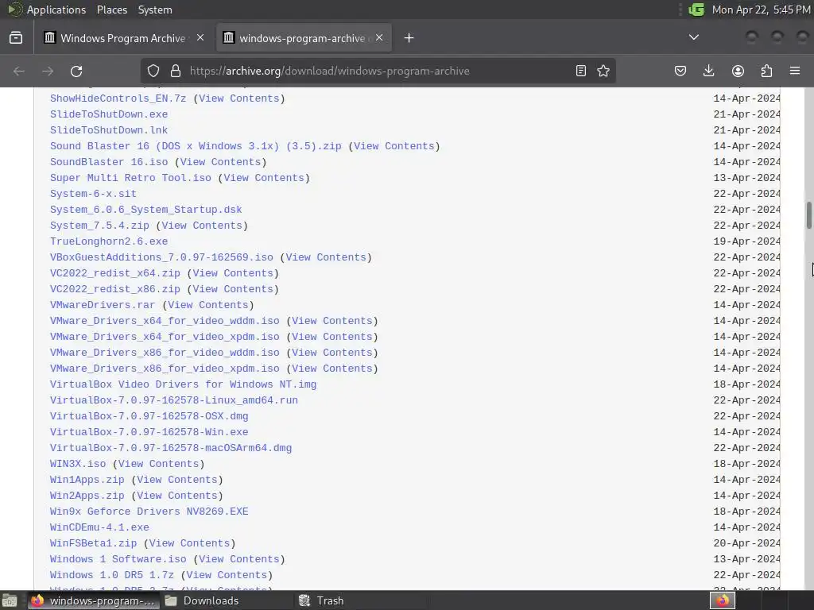
Task: Download VirtualBox-7.0.97-162578-OSX.dmg
Action: [x=149, y=416]
